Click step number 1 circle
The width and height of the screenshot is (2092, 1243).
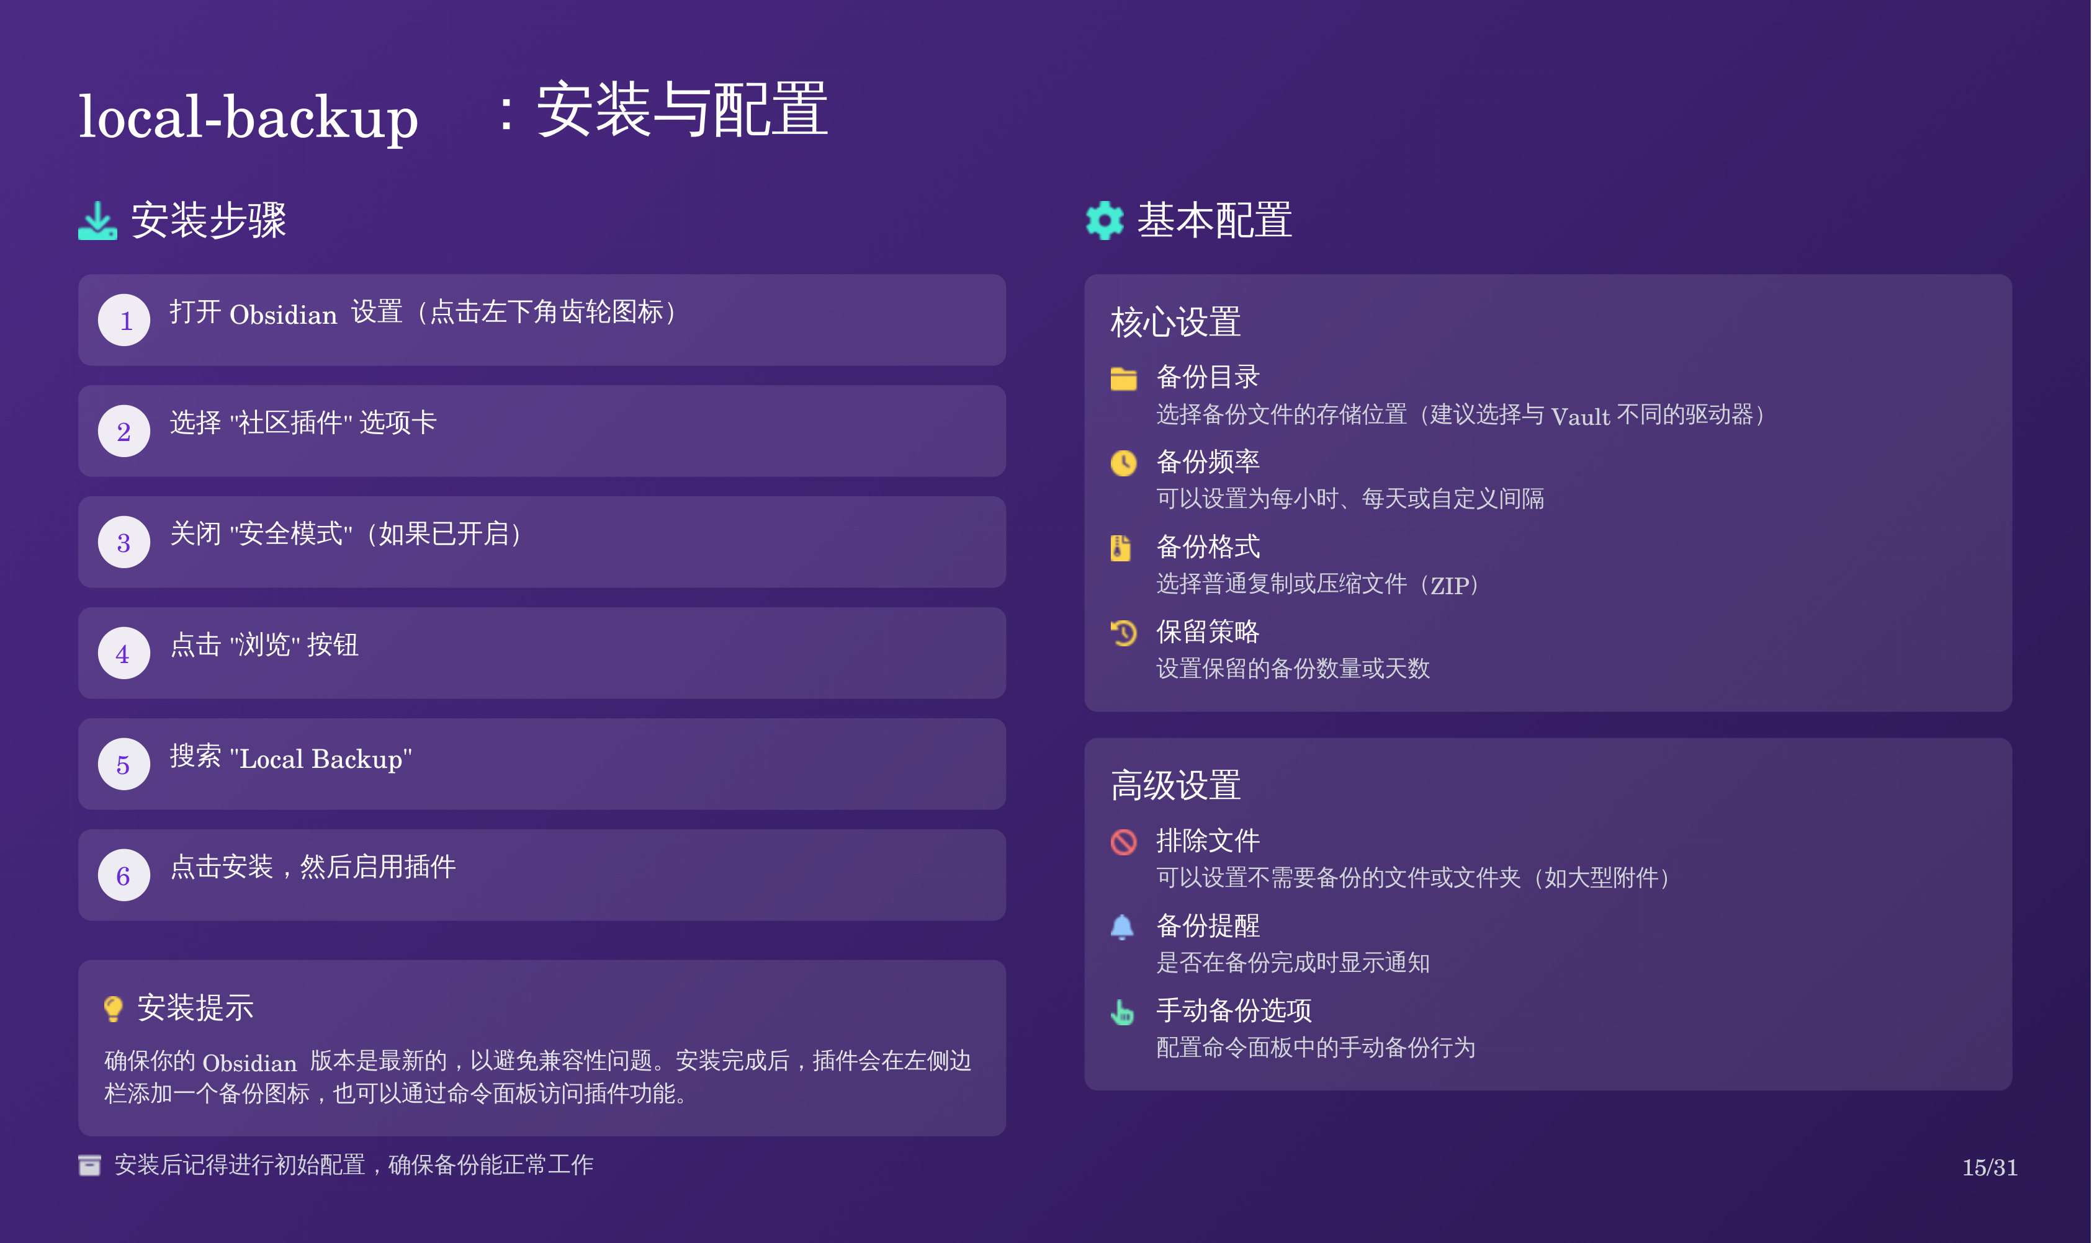pos(124,320)
